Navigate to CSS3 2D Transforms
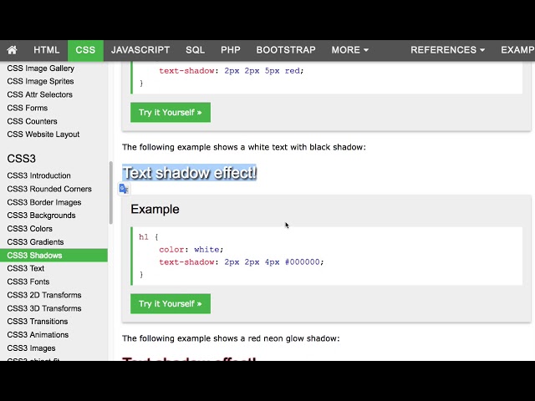 (44, 295)
